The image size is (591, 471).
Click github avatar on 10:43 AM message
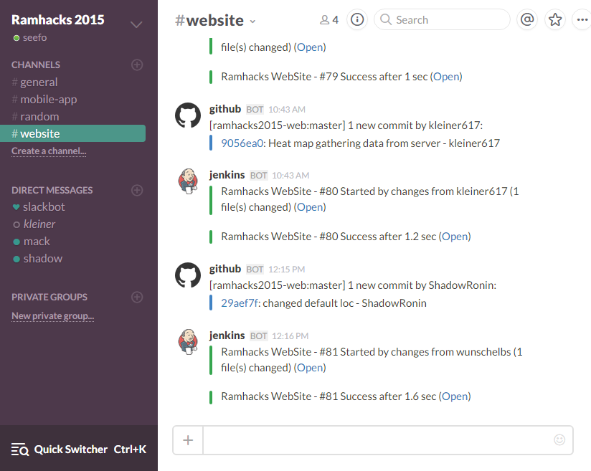[x=188, y=115]
